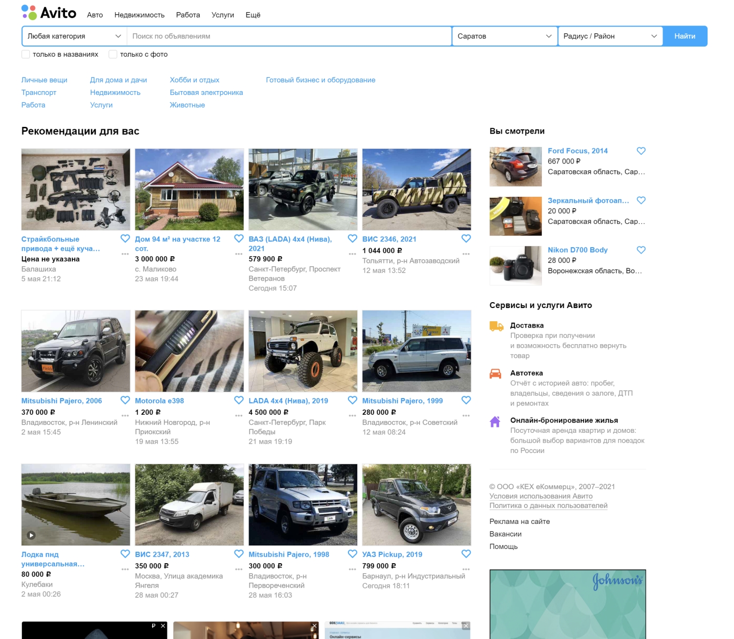The width and height of the screenshot is (734, 639).
Task: Click the Автотека car icon
Action: point(495,374)
